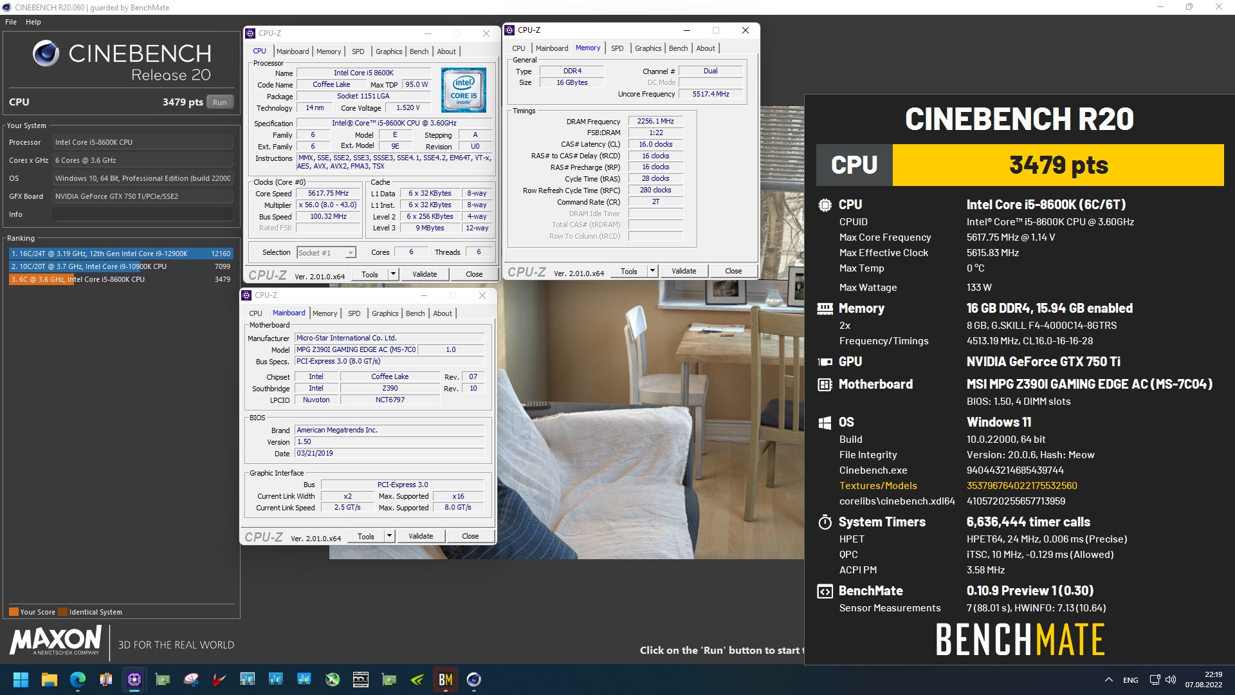Open the red checkmark app in taskbar
Image resolution: width=1235 pixels, height=695 pixels.
coord(219,680)
